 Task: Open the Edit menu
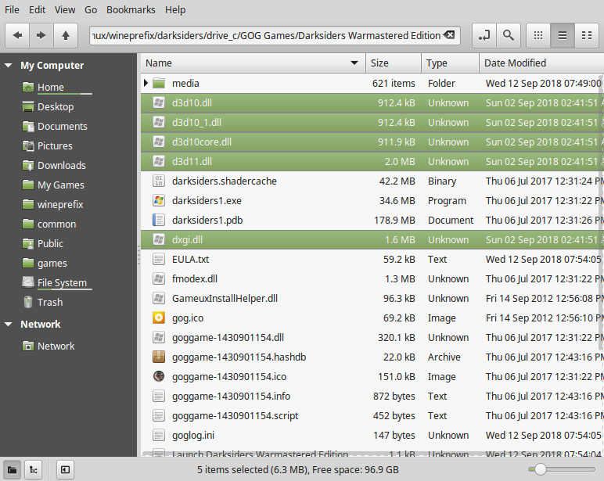pyautogui.click(x=37, y=9)
